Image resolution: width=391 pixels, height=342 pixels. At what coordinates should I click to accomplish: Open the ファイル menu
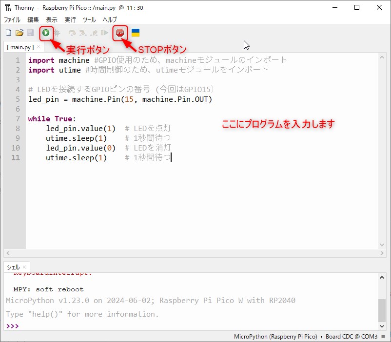click(x=12, y=19)
